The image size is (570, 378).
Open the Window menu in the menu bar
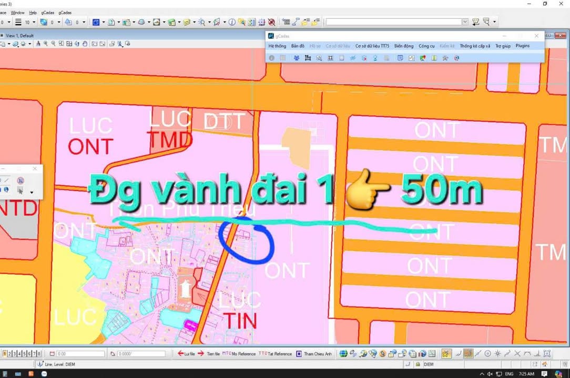pos(17,12)
